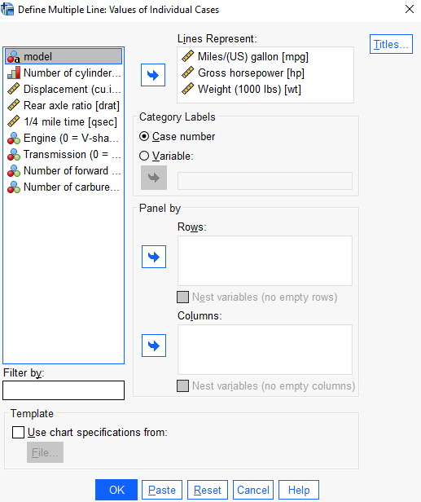
Task: Click the Reset button
Action: point(208,490)
